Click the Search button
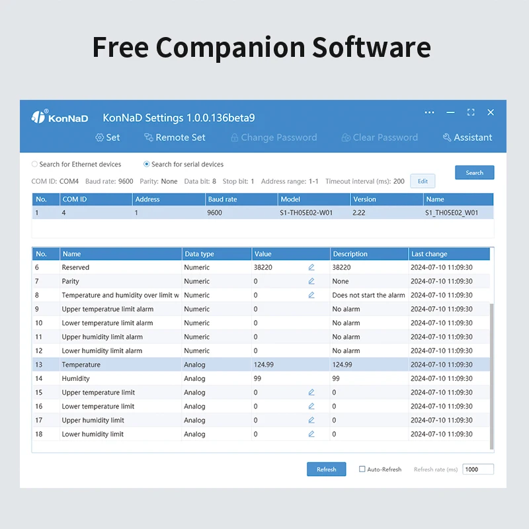 point(474,173)
